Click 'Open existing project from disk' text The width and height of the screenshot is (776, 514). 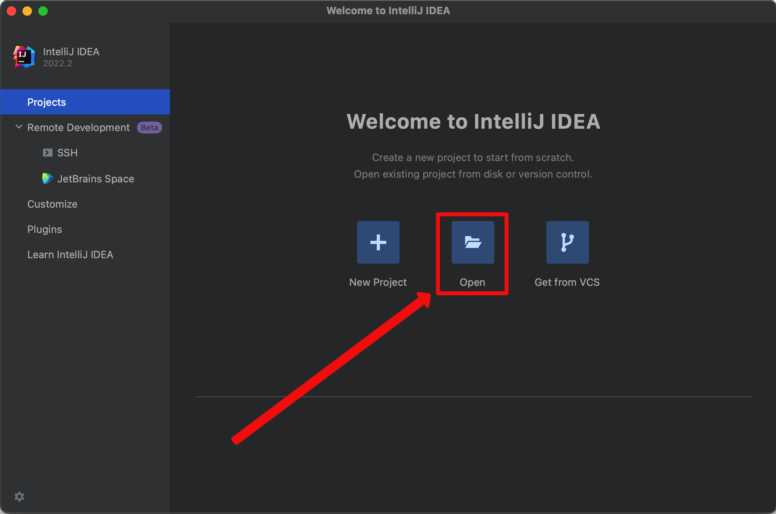[428, 174]
